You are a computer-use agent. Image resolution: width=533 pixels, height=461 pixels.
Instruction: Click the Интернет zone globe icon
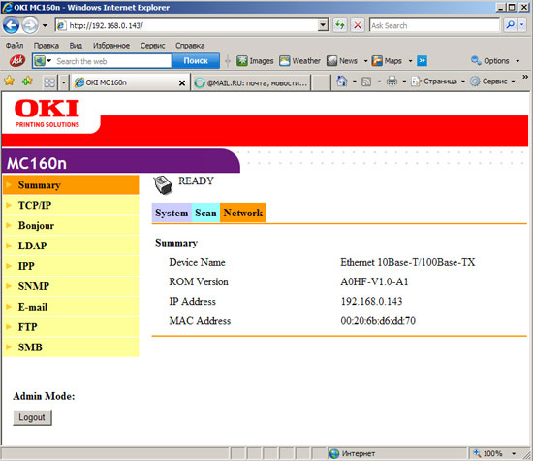(x=334, y=453)
